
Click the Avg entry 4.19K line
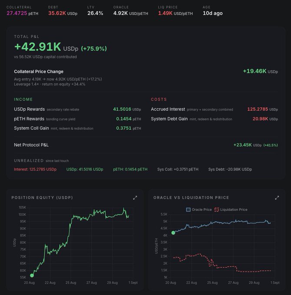tap(58, 79)
